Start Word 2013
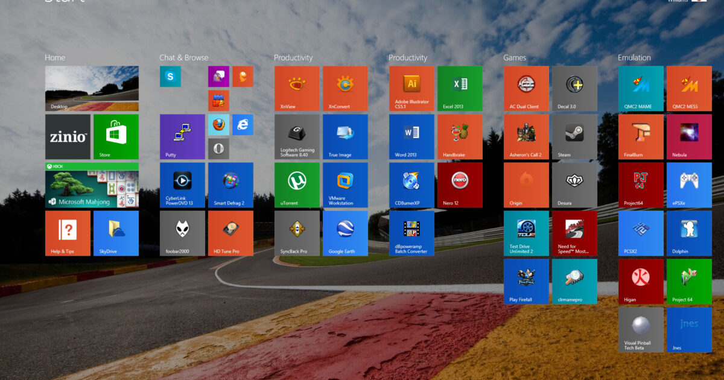724x380 pixels. pos(411,137)
